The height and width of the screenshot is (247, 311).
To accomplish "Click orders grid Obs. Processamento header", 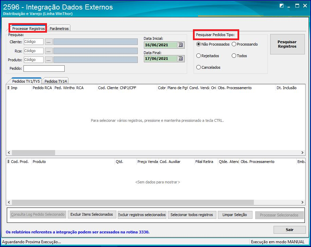I will 246,88.
